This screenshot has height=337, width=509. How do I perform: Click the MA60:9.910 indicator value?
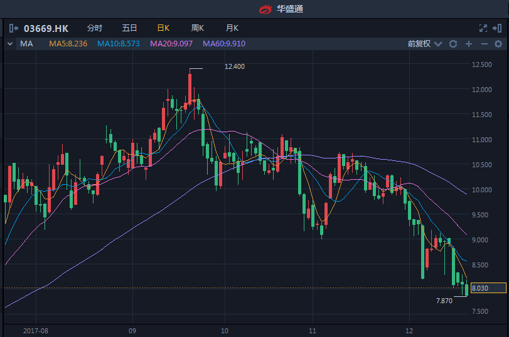pyautogui.click(x=224, y=44)
